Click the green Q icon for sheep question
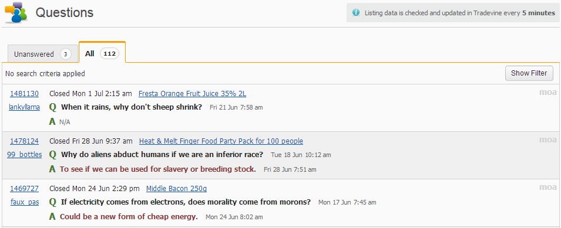This screenshot has height=228, width=561. [53, 107]
